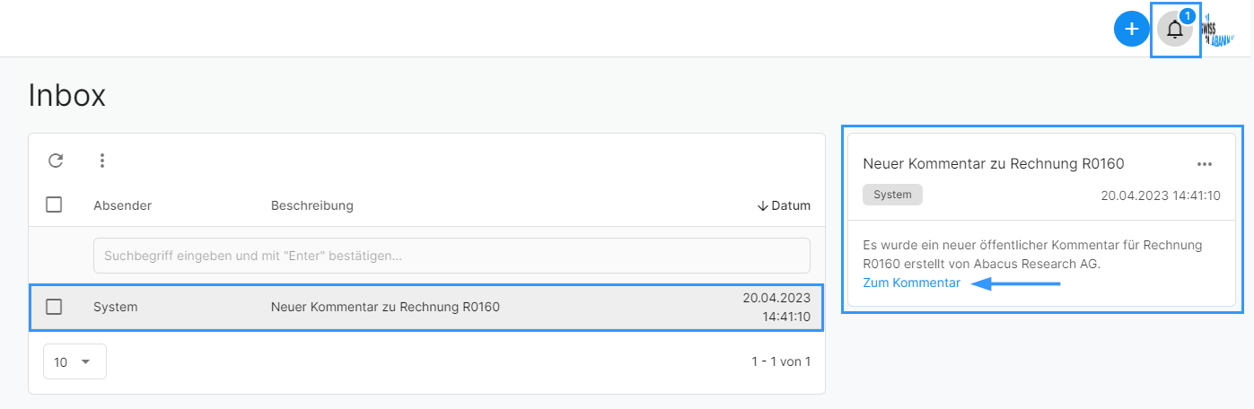
Task: Open the message card ellipsis menu
Action: (1205, 164)
